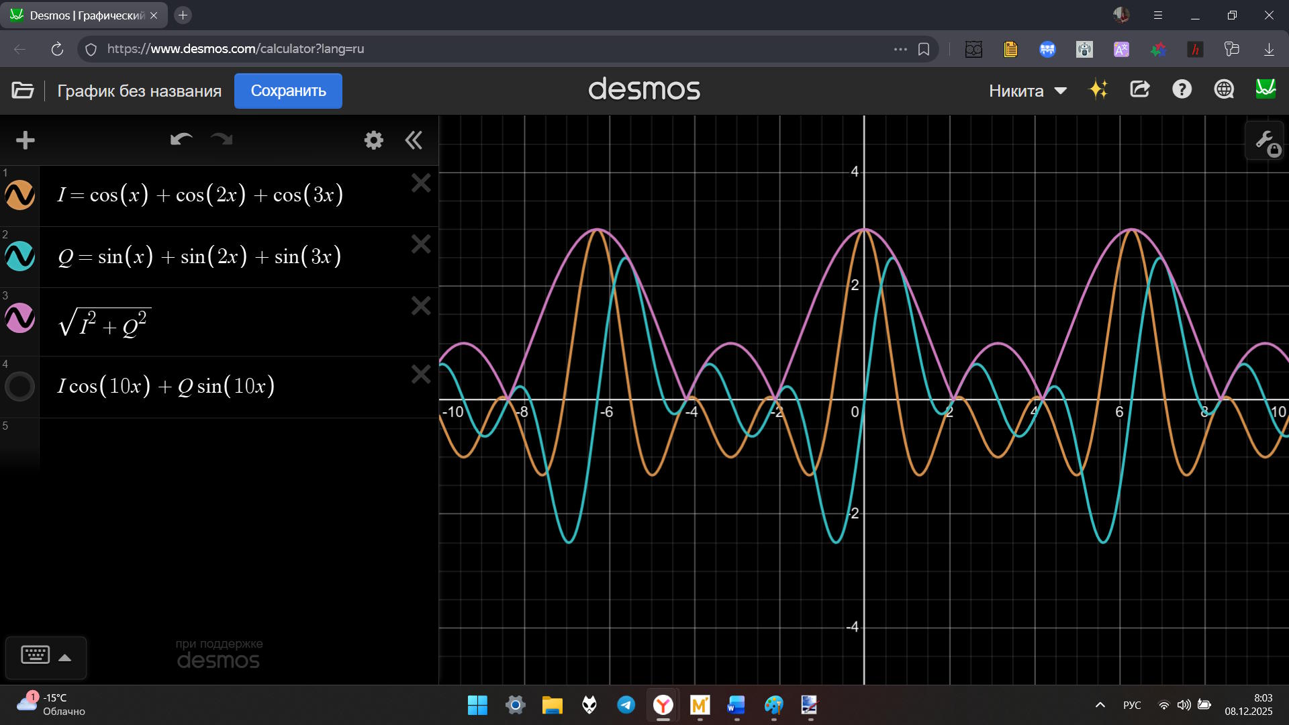Select the Desmos browser tab

coord(81,15)
